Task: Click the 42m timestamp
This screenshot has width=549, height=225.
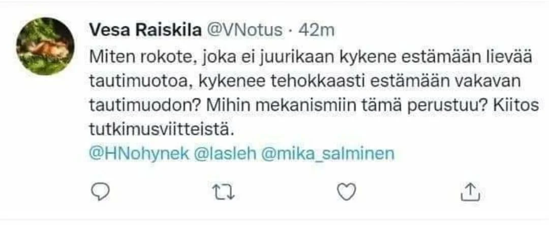Action: pos(316,30)
